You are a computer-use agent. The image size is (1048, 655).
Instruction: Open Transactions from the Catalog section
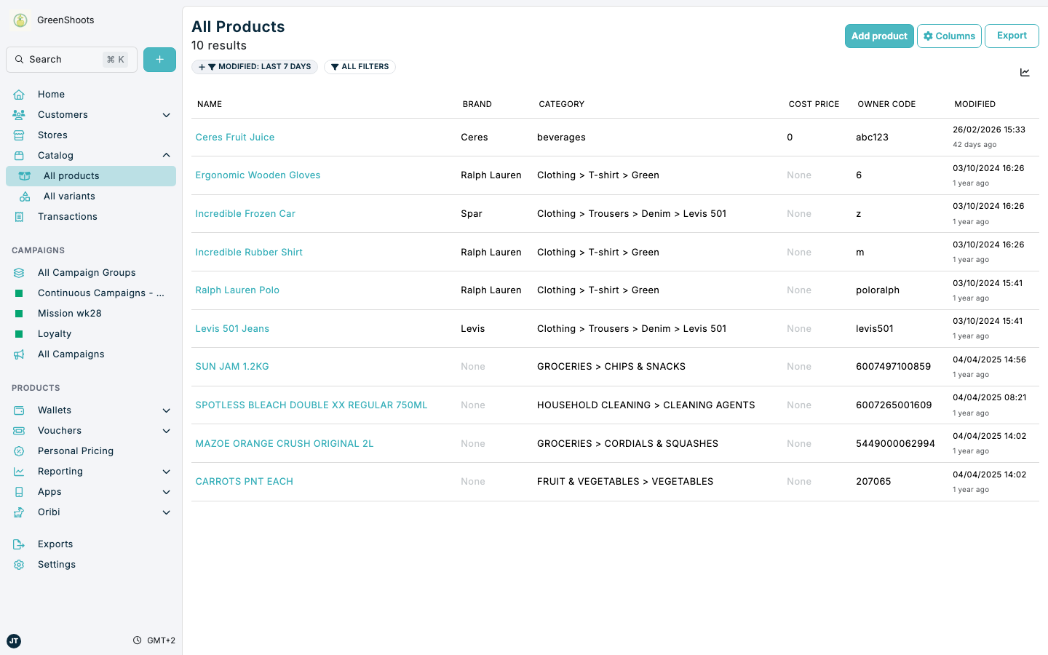click(x=67, y=216)
